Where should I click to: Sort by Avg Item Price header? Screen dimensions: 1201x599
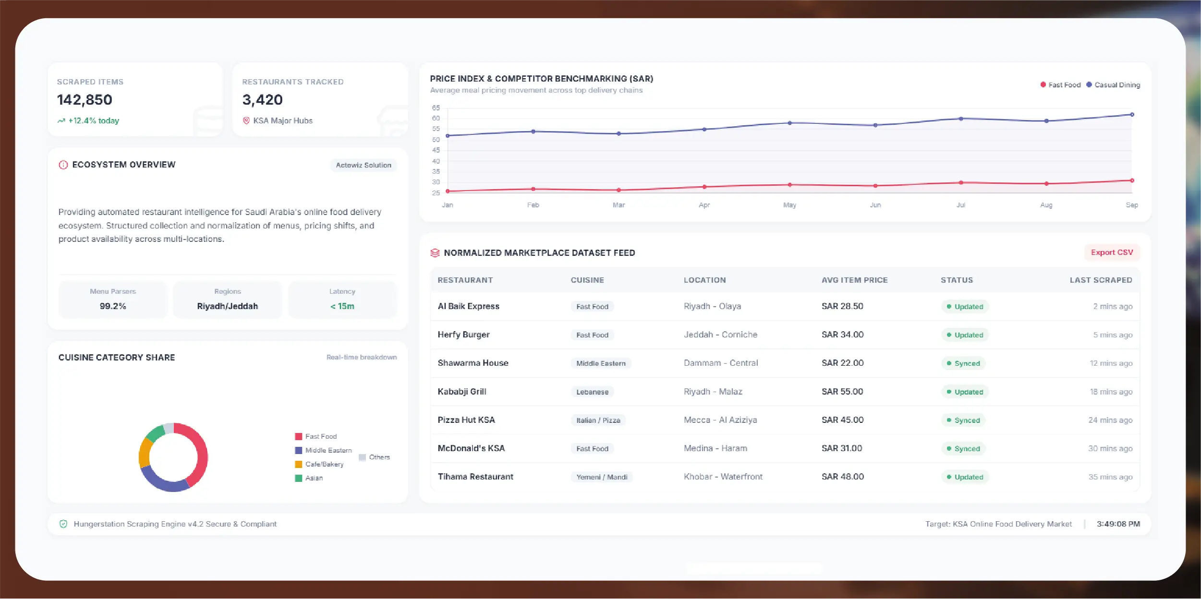coord(855,280)
